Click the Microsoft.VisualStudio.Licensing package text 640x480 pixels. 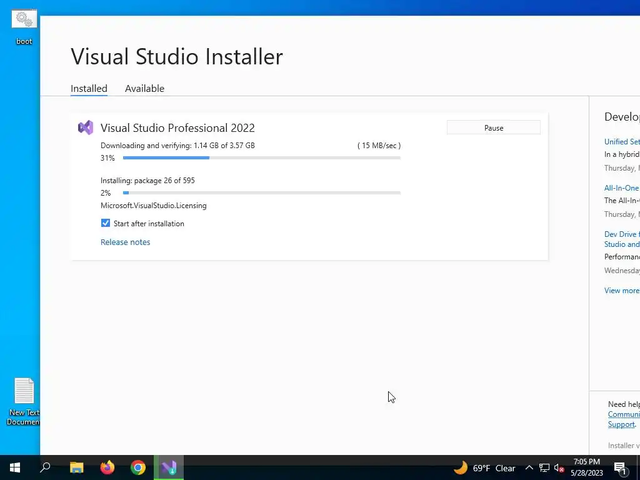point(154,205)
